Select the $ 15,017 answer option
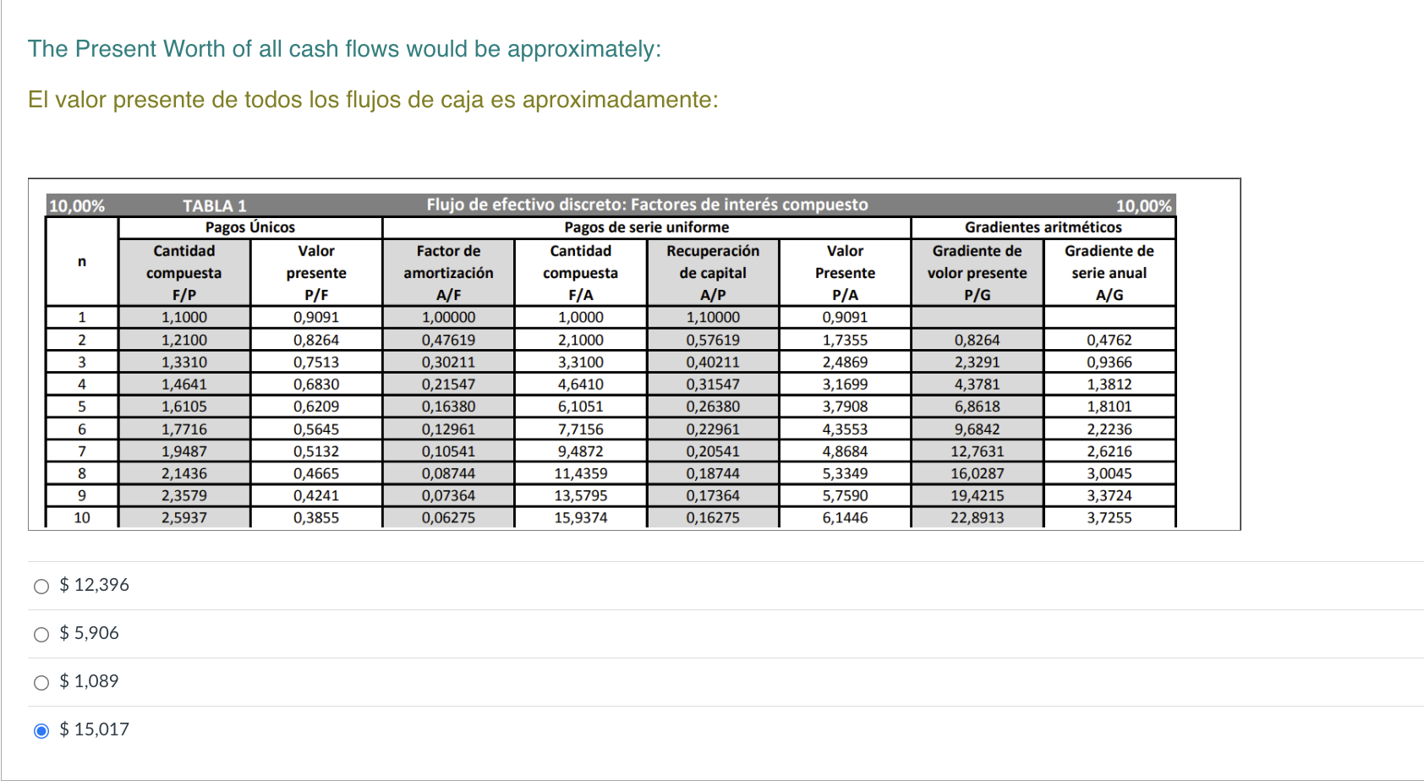 [41, 730]
